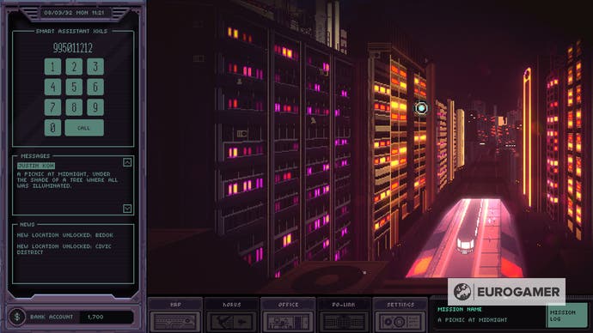593x333 pixels.
Task: Dial digit 1 on the keypad
Action: pos(52,67)
